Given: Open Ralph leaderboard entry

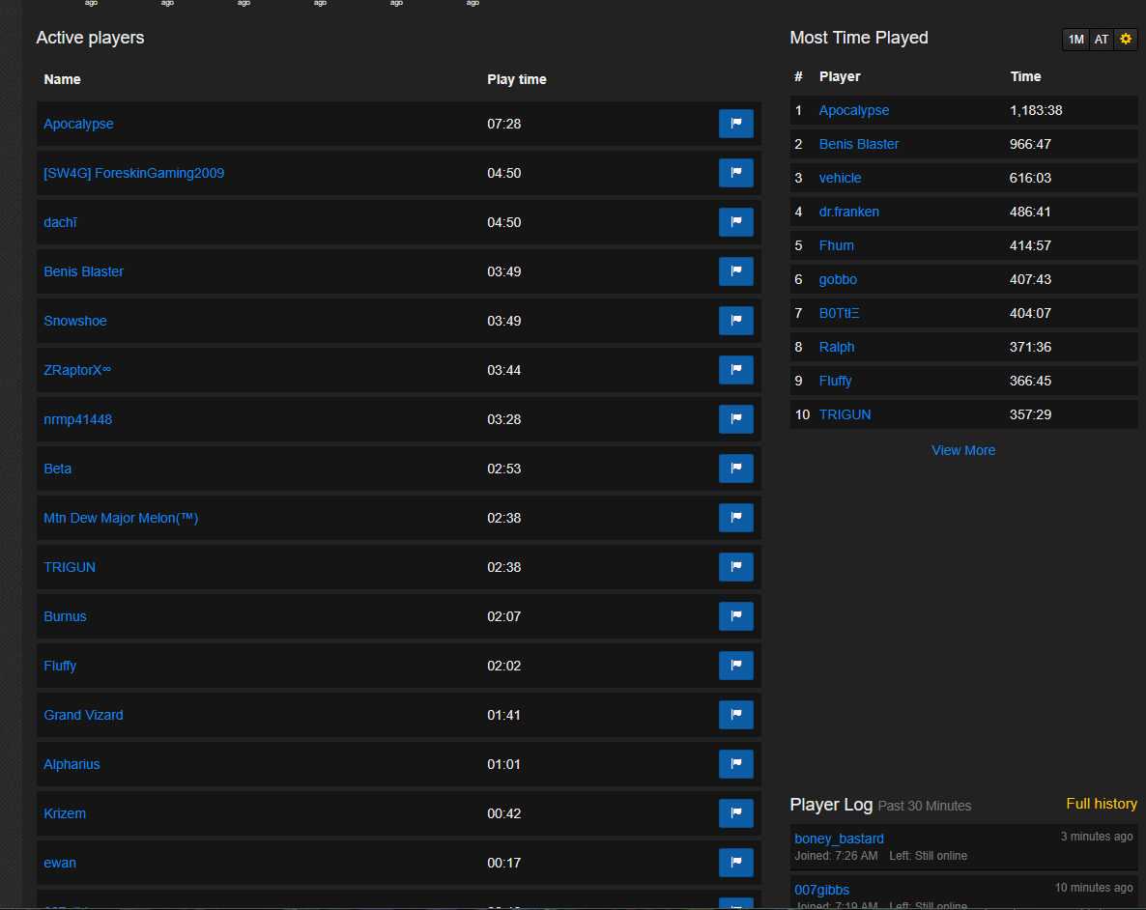Looking at the screenshot, I should [x=836, y=347].
